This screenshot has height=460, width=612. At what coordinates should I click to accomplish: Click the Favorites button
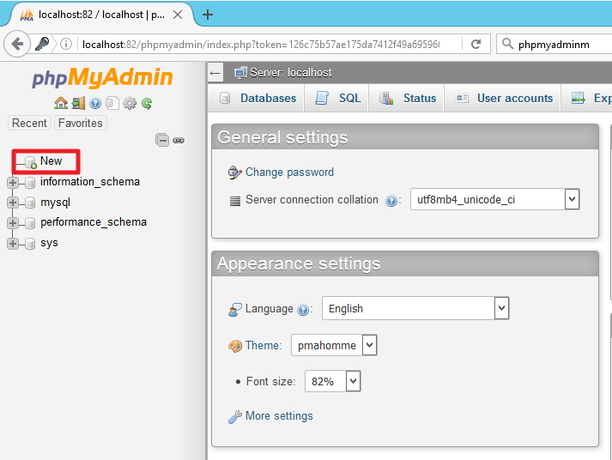point(81,123)
